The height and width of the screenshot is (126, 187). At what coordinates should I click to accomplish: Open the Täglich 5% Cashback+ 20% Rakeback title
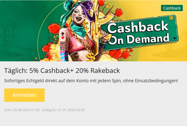pyautogui.click(x=62, y=71)
